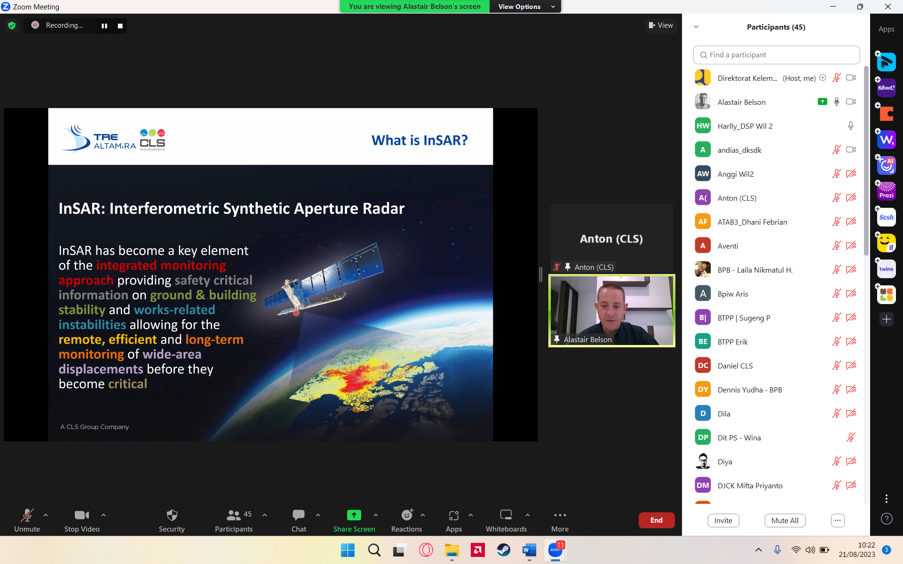Click the Mute All button
The image size is (903, 564).
pos(785,520)
